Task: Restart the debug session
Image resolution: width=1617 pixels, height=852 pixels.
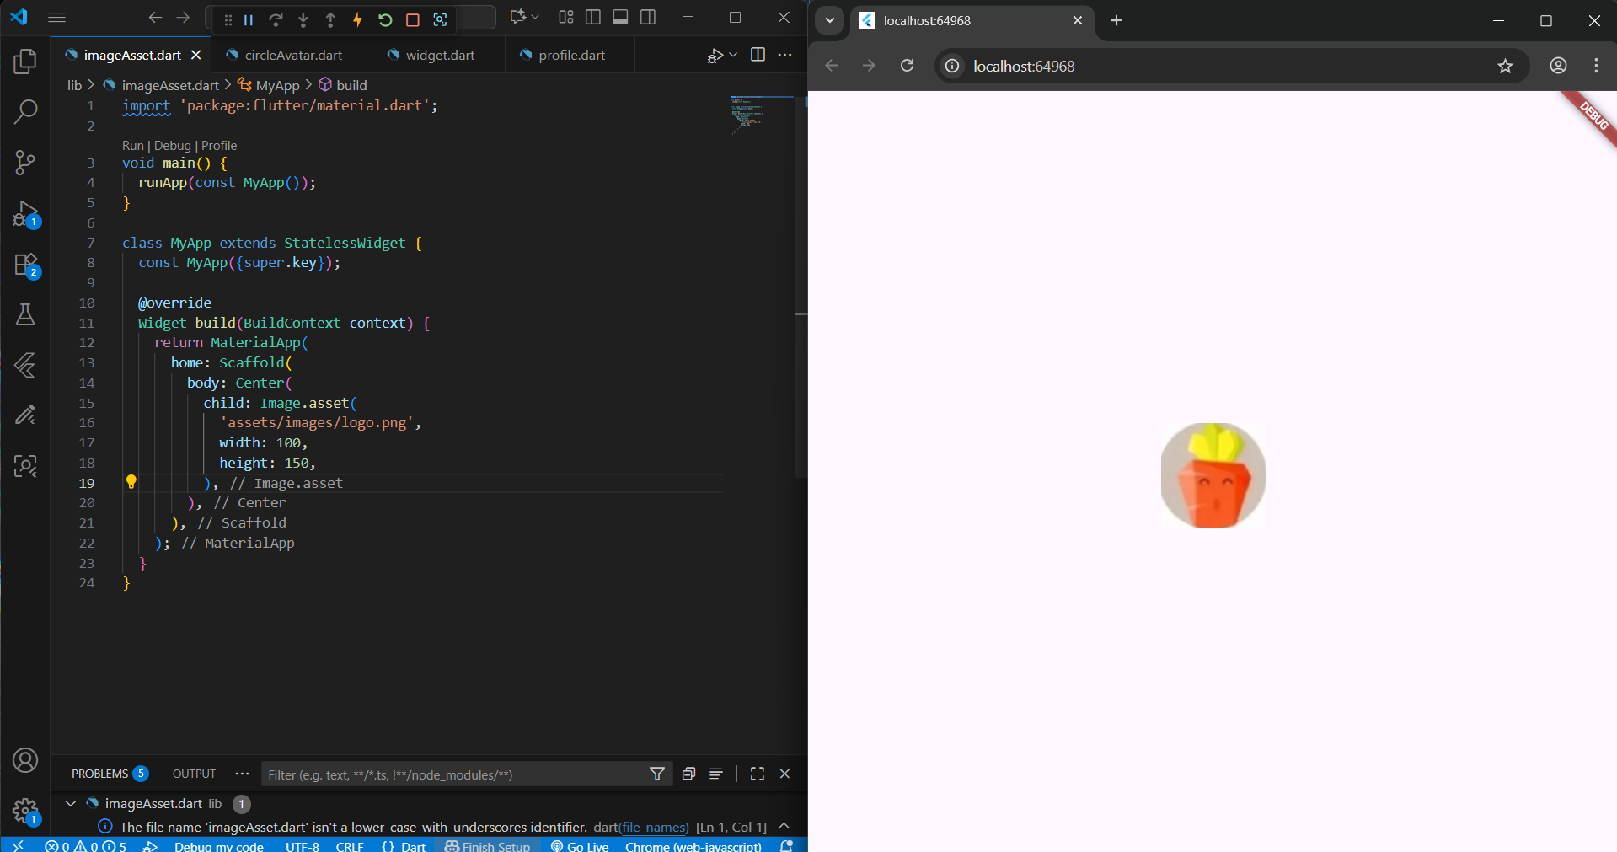Action: pyautogui.click(x=385, y=19)
